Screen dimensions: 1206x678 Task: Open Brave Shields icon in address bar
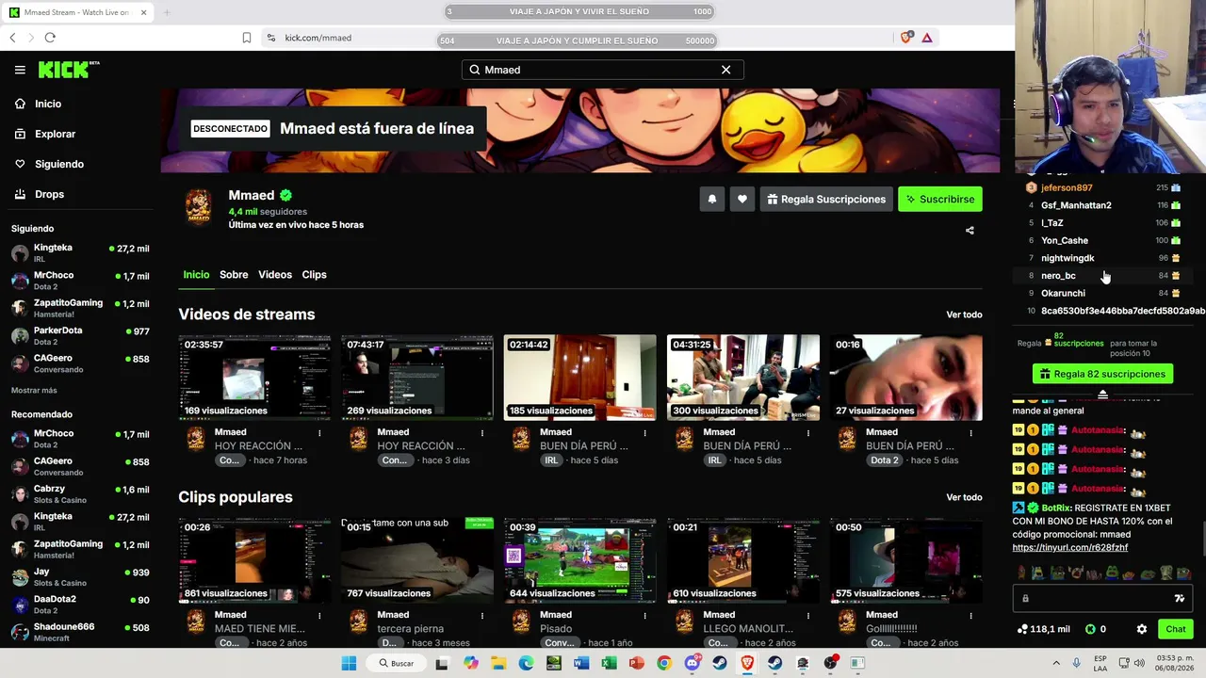[x=906, y=38]
